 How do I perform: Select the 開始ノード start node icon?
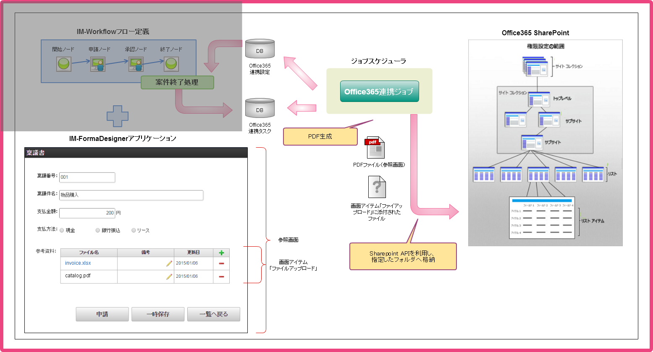[x=63, y=65]
